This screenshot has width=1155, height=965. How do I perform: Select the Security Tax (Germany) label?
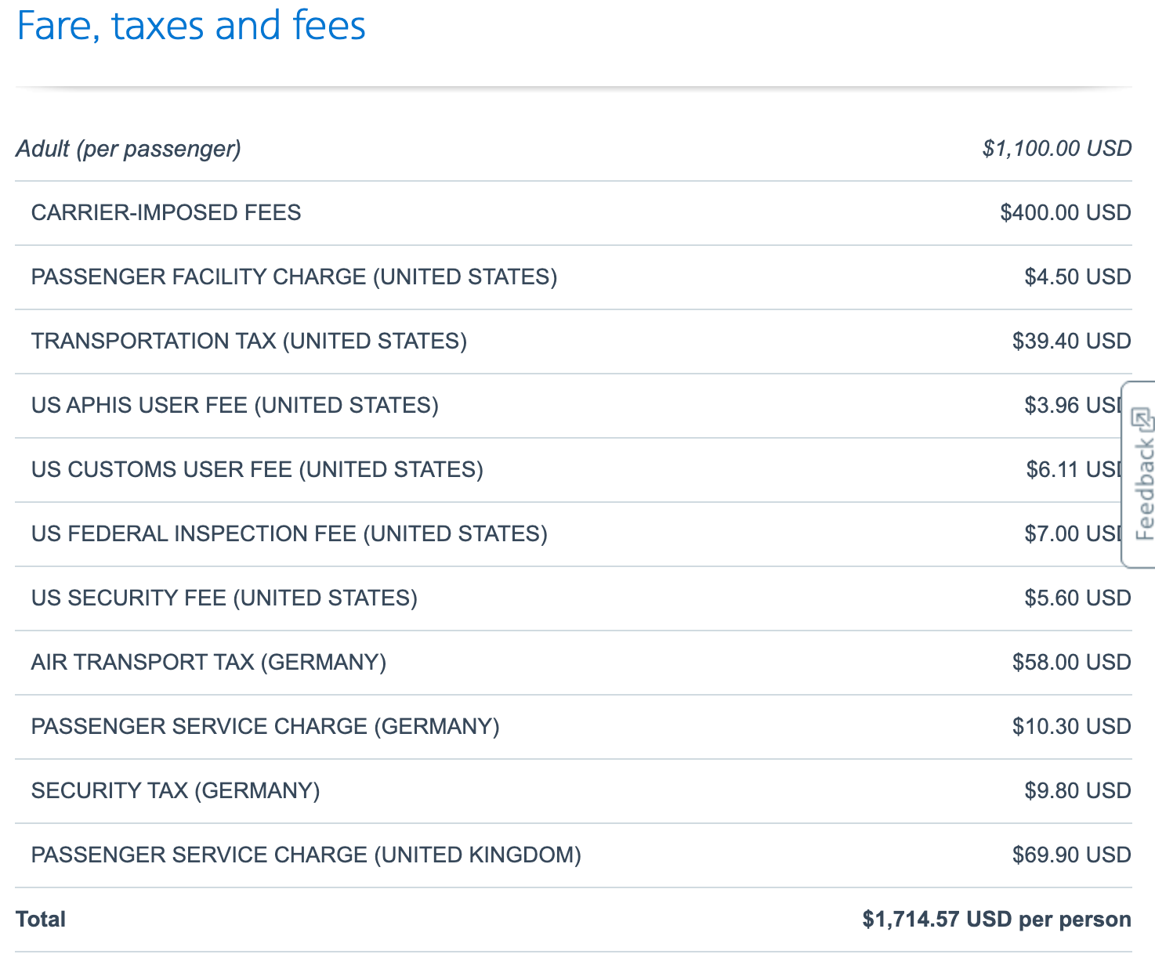[x=176, y=791]
